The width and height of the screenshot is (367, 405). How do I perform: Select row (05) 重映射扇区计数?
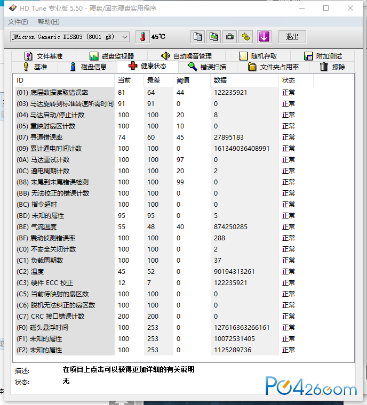click(164, 126)
